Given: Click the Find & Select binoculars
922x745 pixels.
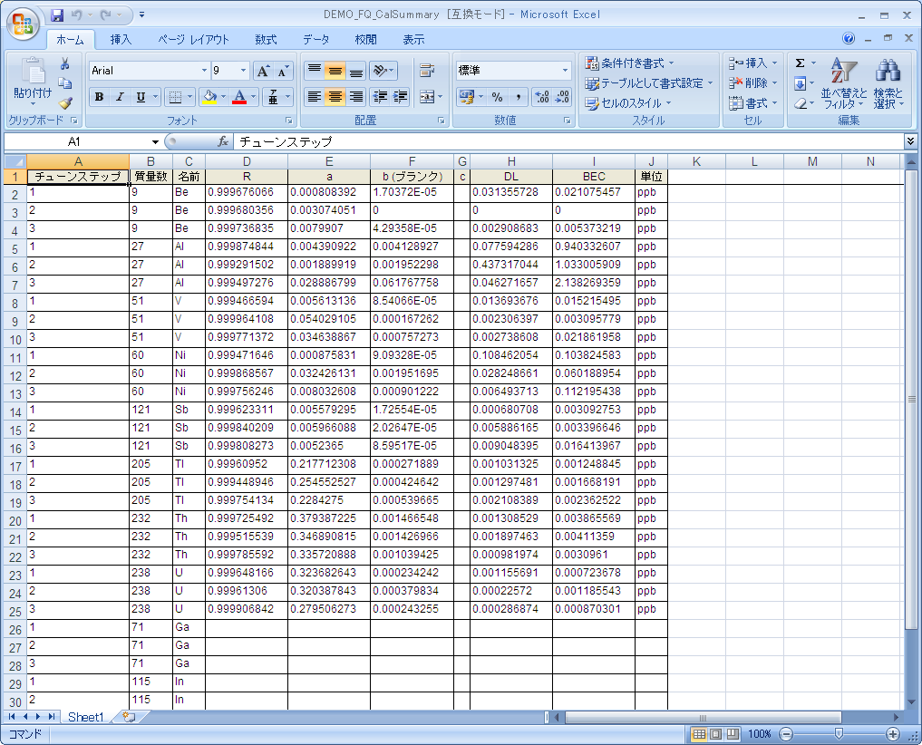Looking at the screenshot, I should (x=888, y=83).
